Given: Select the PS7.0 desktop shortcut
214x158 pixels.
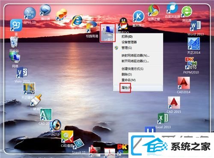Looking at the screenshot, I should (56, 128).
